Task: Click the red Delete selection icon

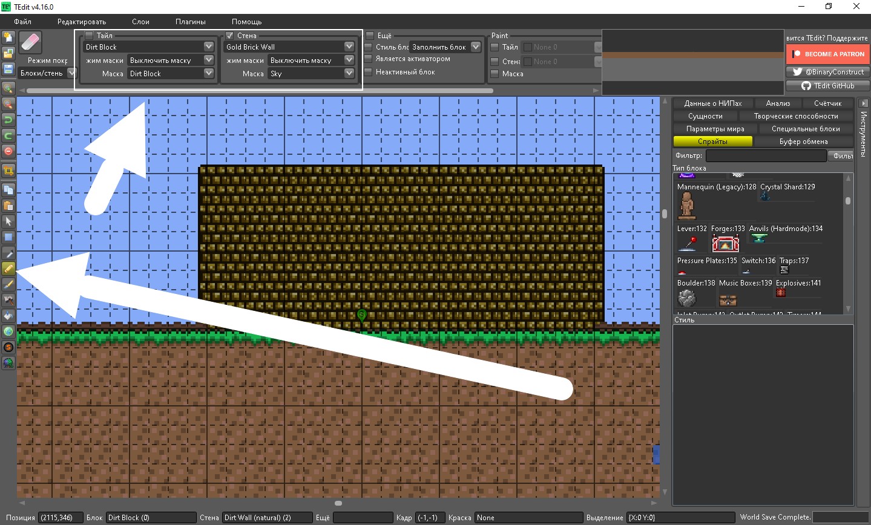Action: click(x=8, y=151)
